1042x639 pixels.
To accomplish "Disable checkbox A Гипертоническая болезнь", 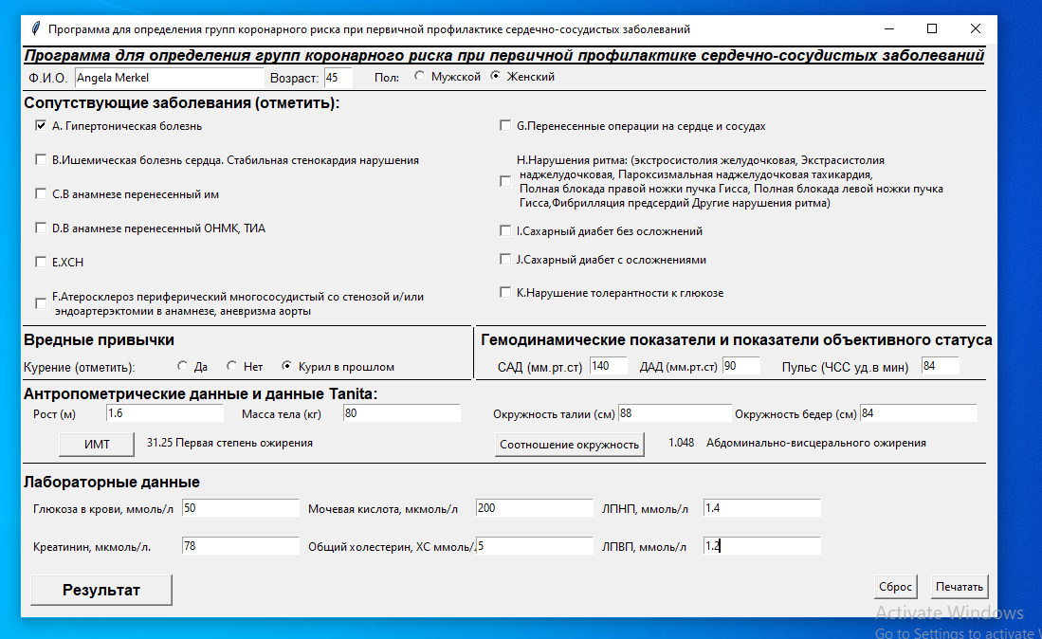I will [40, 125].
